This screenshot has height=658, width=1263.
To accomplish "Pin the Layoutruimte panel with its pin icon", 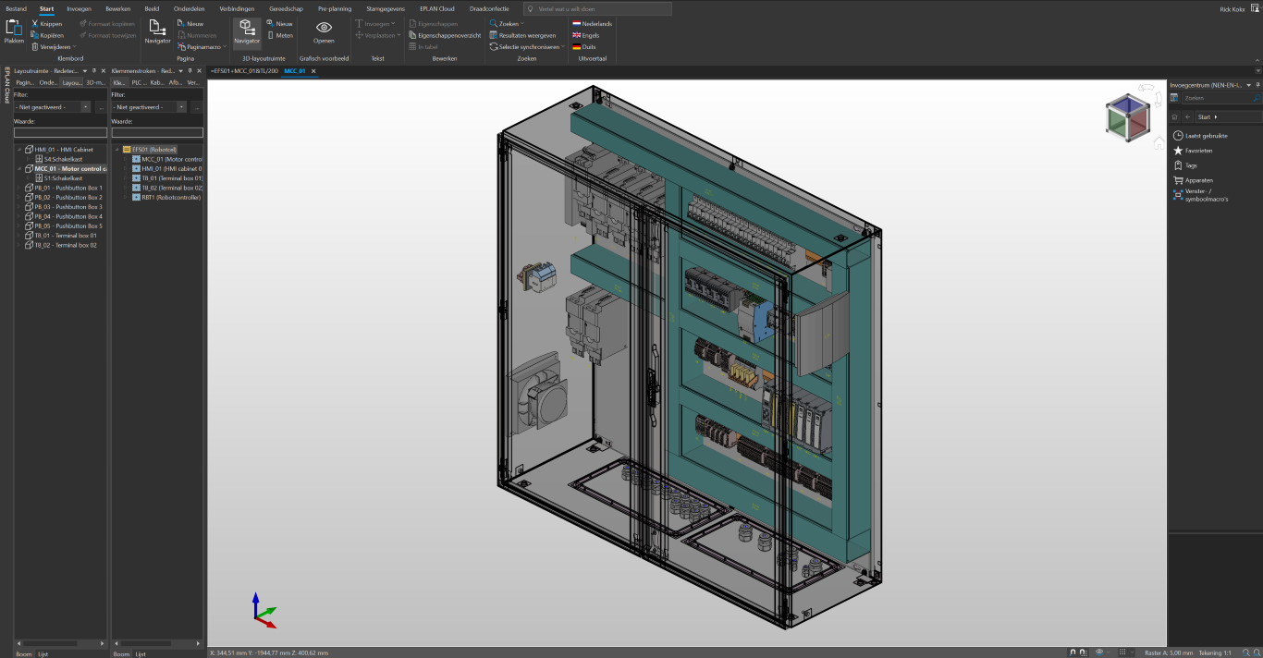I will [x=92, y=70].
